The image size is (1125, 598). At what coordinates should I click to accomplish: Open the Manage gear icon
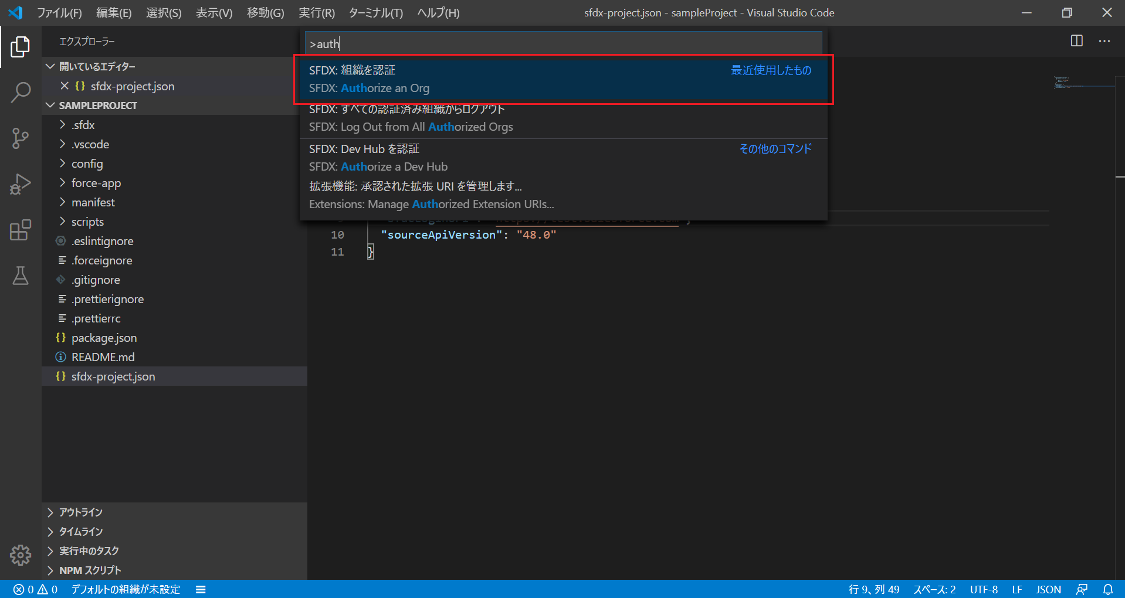pos(21,555)
